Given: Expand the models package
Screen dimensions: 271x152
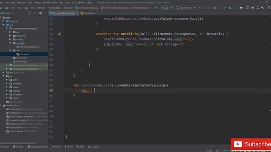Looking at the screenshot, I should 10,39.
